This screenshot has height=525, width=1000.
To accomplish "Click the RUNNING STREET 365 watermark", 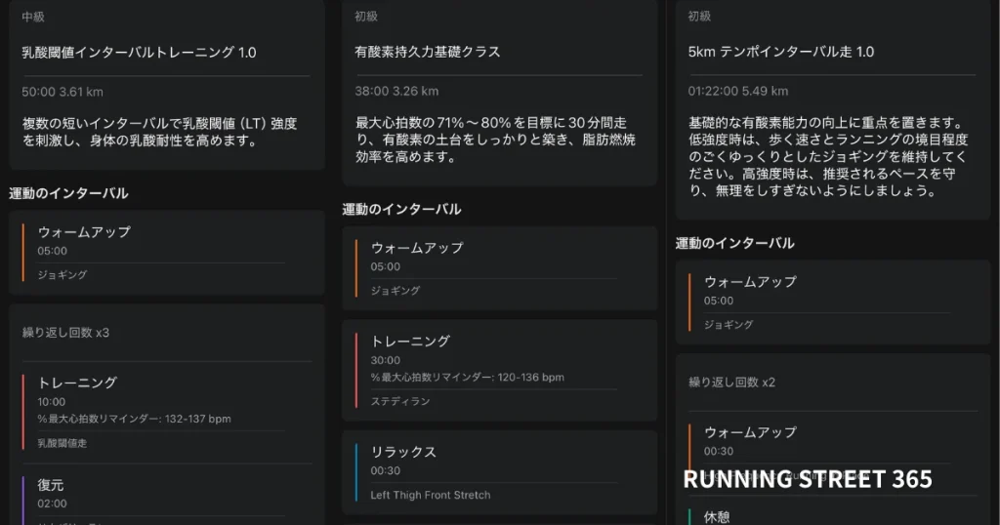I will coord(807,479).
